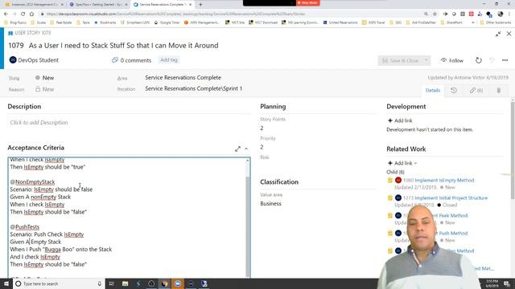Click inside the Acceptance Criteria text box

point(127,218)
